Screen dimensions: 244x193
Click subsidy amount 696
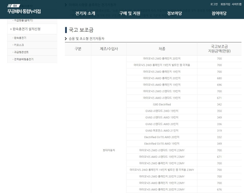(x=219, y=85)
